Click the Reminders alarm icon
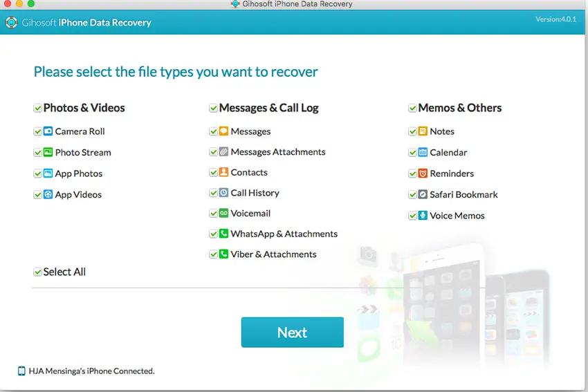This screenshot has width=588, height=392. click(423, 173)
